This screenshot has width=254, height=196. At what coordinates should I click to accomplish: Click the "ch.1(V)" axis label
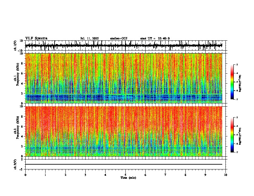click(15, 45)
